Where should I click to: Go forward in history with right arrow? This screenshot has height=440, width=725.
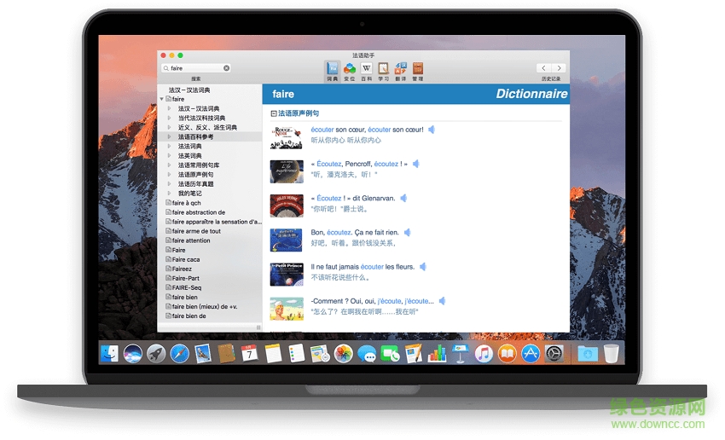pos(559,68)
